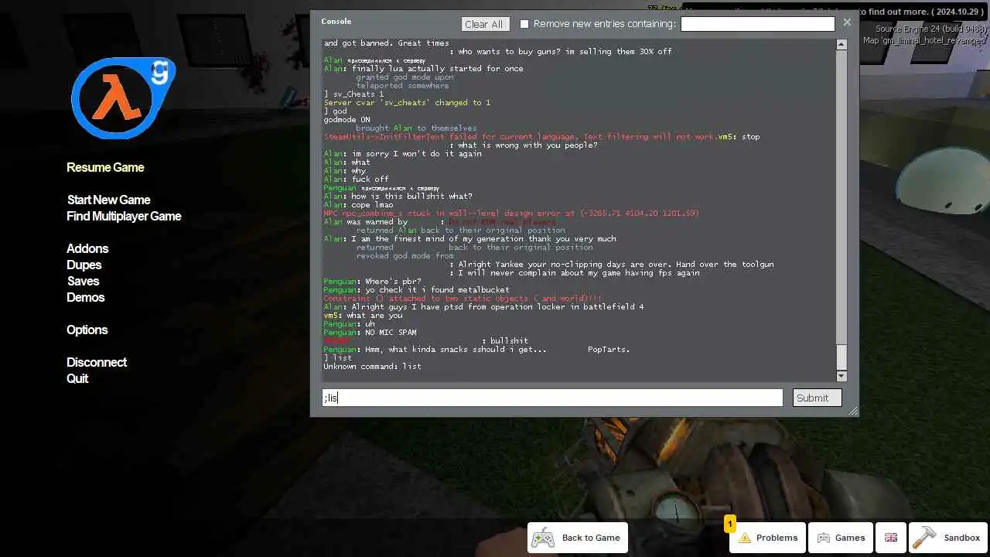990x557 pixels.
Task: Click line '] sv_Cheats 1'
Action: coord(353,94)
